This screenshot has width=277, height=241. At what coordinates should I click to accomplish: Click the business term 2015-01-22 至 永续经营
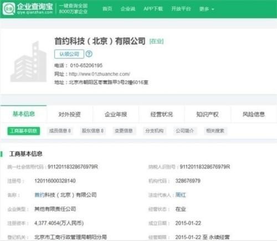pyautogui.click(x=203, y=237)
